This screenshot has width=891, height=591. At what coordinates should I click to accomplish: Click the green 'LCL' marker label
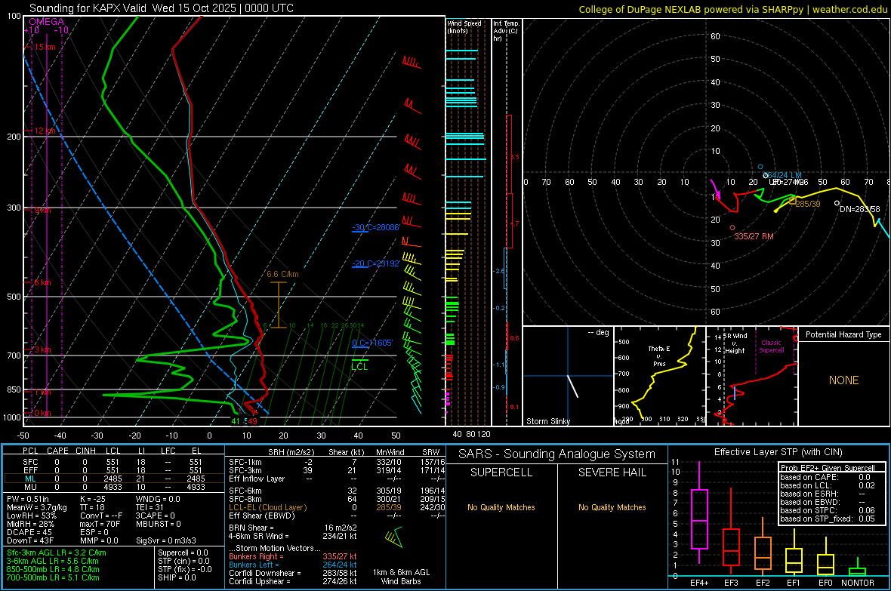[359, 367]
